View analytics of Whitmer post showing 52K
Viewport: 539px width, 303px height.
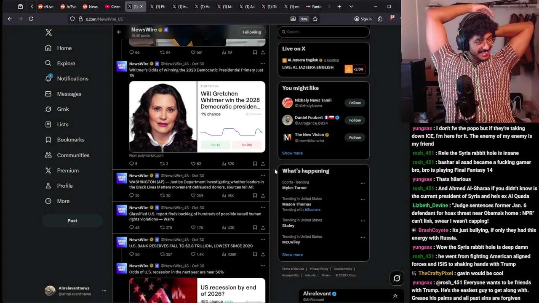[228, 164]
